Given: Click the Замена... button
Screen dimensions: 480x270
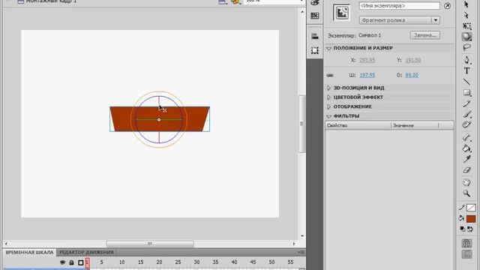Looking at the screenshot, I should click(x=425, y=35).
